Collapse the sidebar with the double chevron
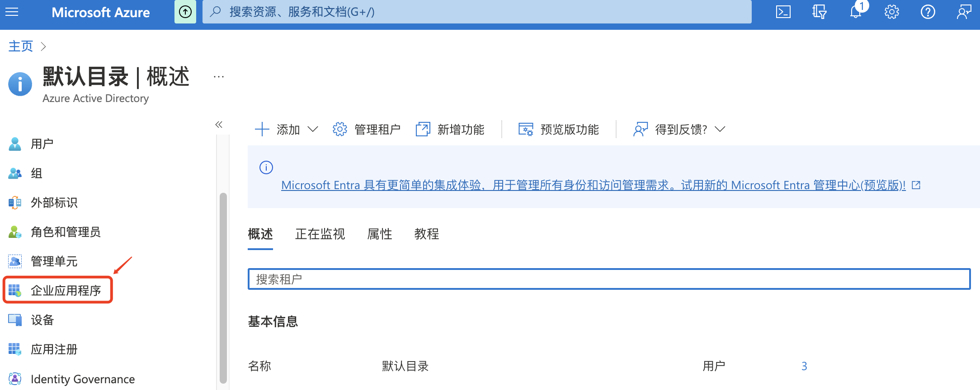 pos(219,125)
